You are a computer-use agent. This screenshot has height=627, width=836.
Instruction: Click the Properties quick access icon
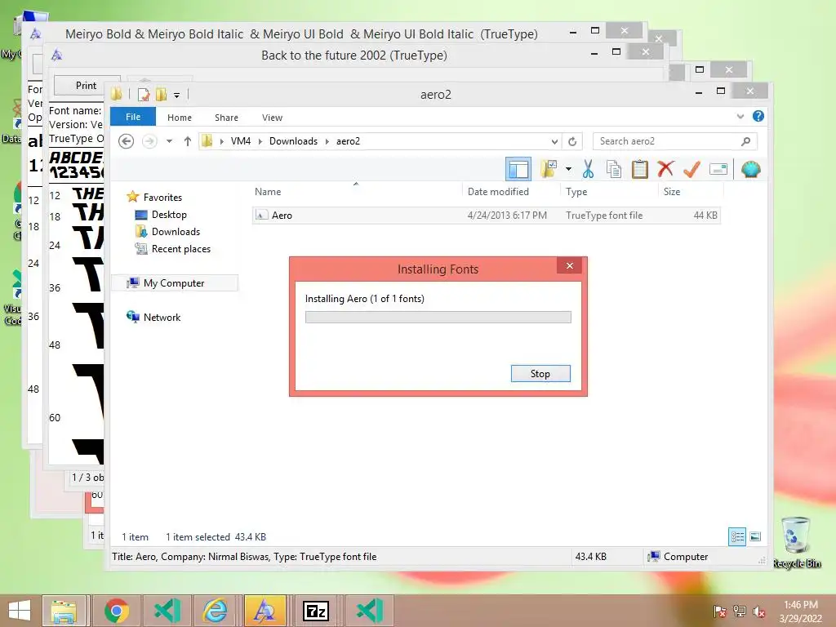click(x=144, y=95)
